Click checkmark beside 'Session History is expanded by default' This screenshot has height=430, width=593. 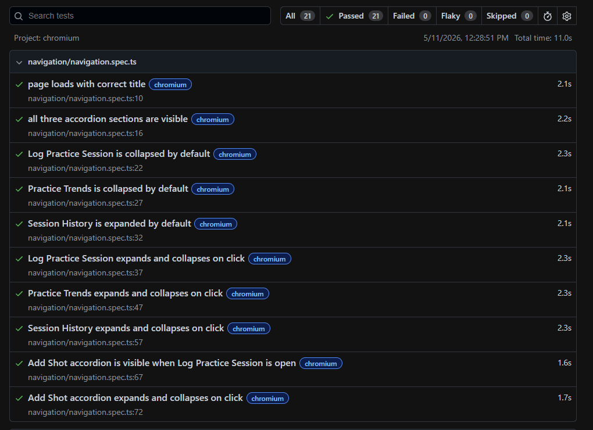click(x=19, y=224)
